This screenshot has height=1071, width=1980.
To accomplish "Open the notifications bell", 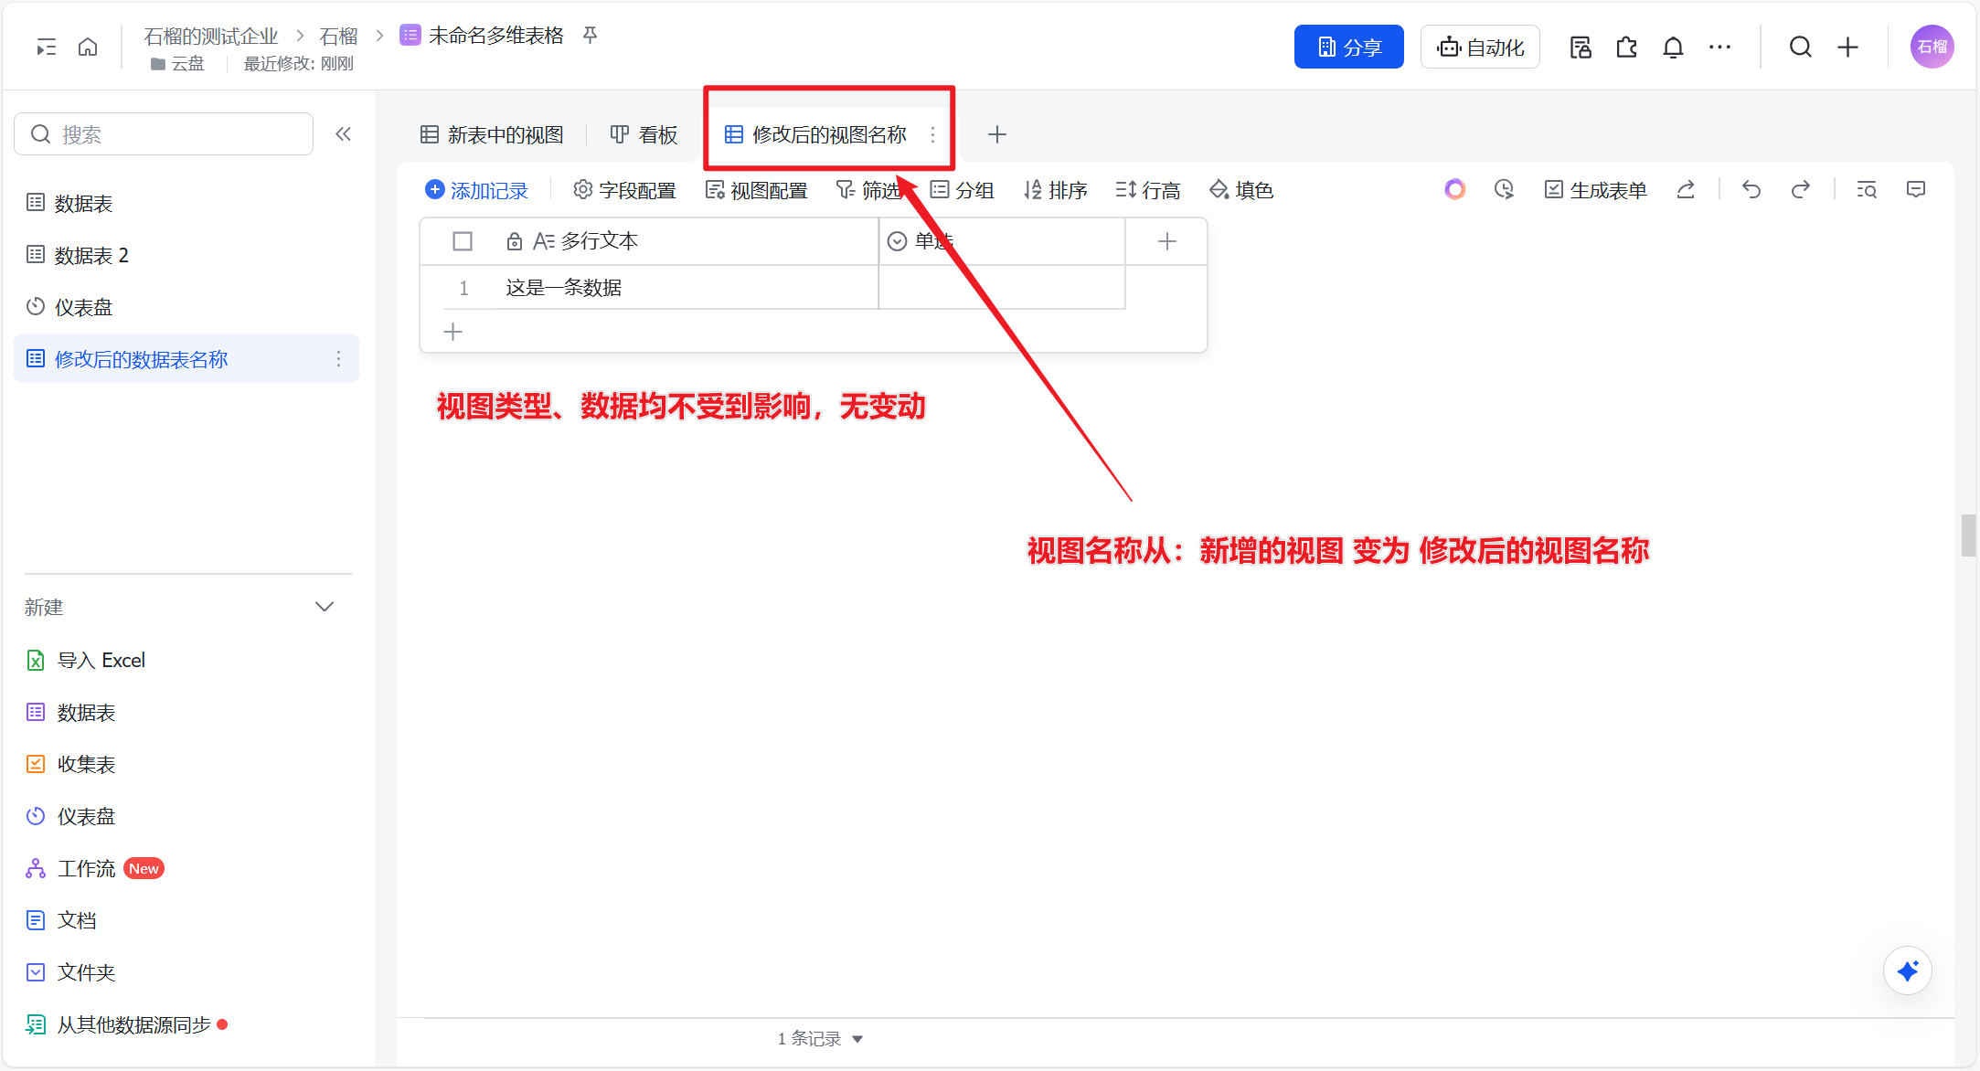I will click(x=1673, y=48).
